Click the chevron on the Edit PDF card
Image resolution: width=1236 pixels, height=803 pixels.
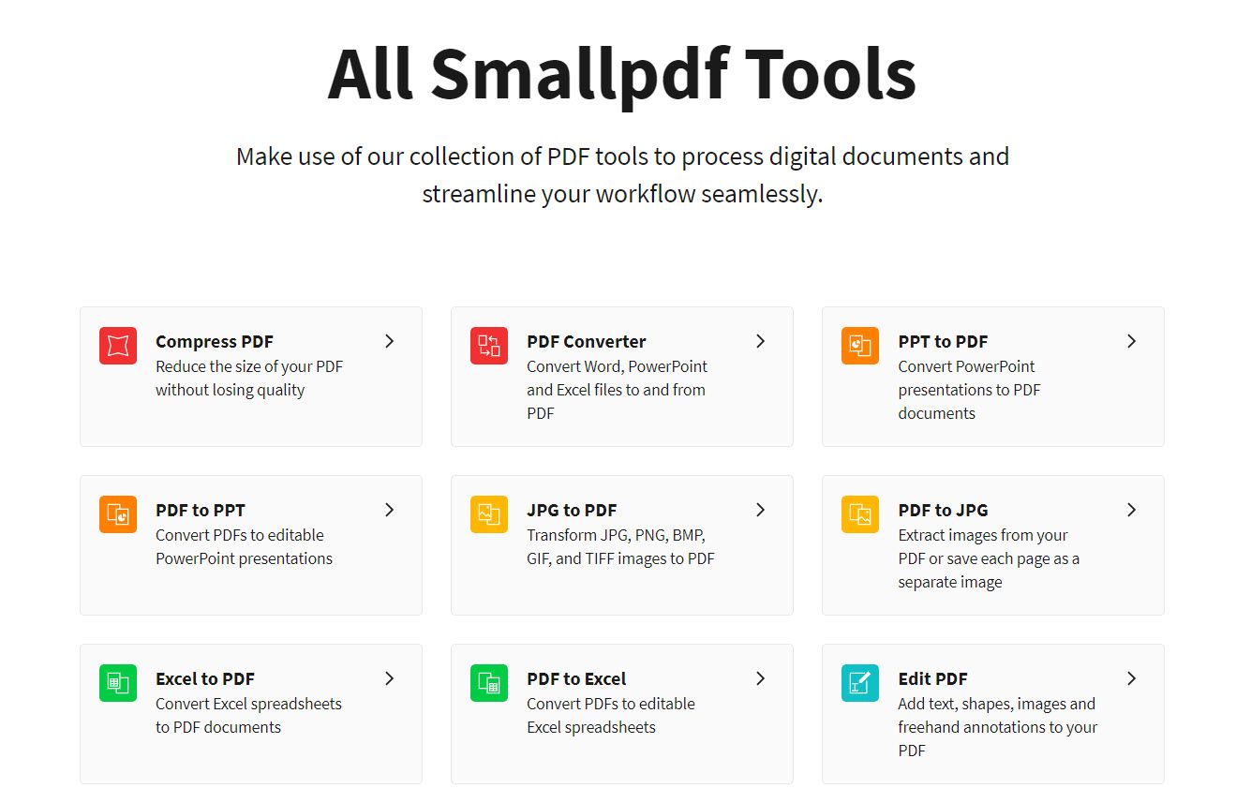click(1131, 678)
